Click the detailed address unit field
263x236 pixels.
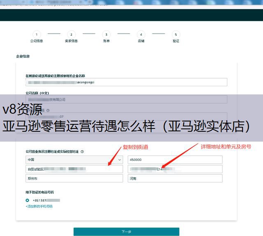(175, 169)
